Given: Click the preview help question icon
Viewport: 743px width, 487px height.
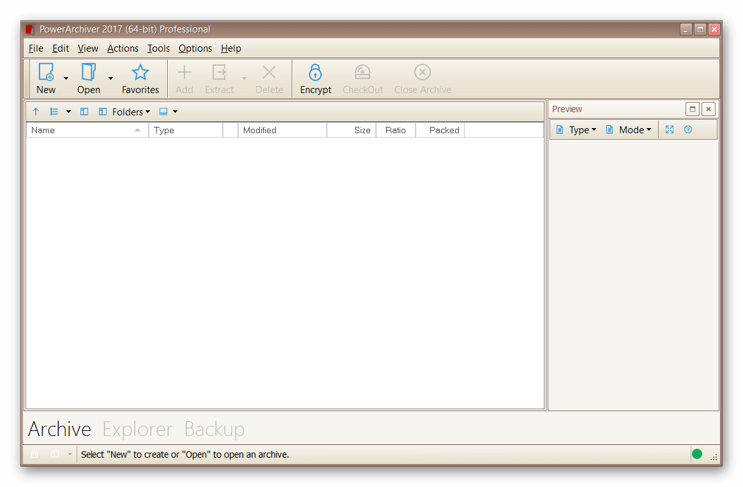Looking at the screenshot, I should coord(688,129).
